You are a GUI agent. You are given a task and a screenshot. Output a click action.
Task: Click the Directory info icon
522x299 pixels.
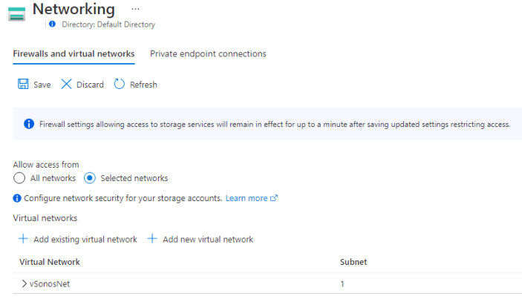pos(52,24)
